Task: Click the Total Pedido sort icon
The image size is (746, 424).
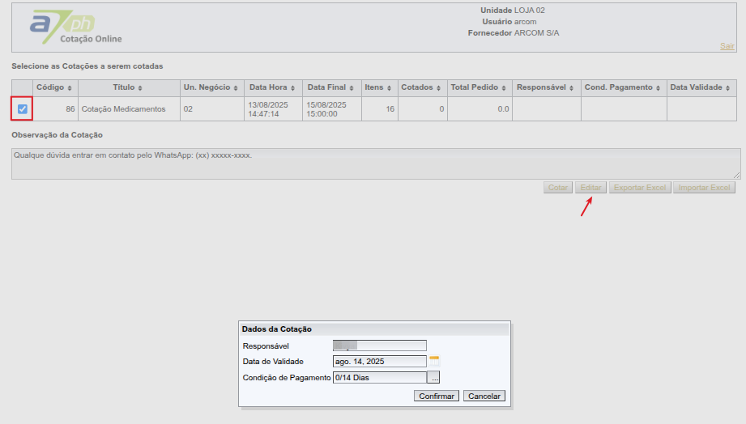Action: (x=504, y=87)
